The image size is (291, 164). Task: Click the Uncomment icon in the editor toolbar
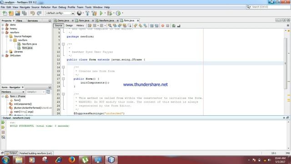point(179,26)
